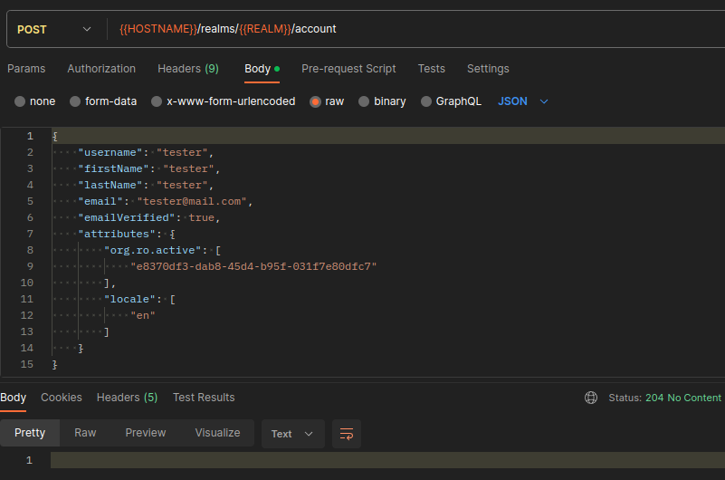Switch to the Params tab
The height and width of the screenshot is (480, 725).
point(26,69)
